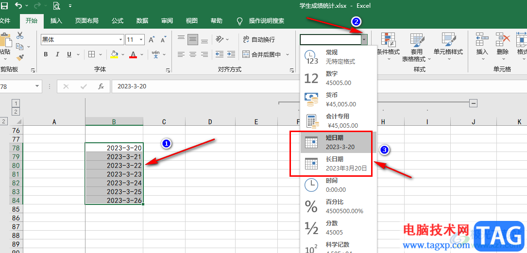The width and height of the screenshot is (527, 253).
Task: Click the wén phonetic guide icon
Action: [x=155, y=54]
